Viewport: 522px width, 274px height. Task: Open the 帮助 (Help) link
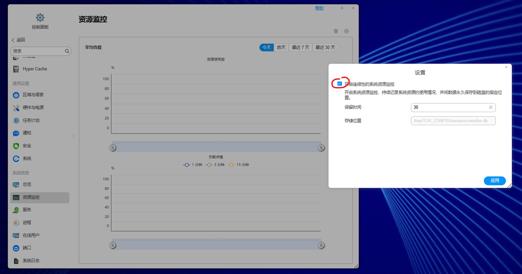coord(319,8)
